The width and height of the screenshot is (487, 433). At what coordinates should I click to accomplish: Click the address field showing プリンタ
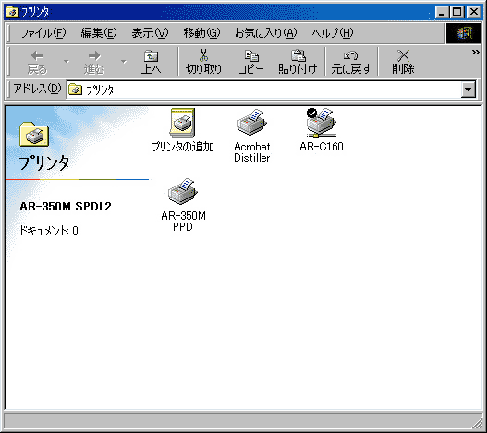(x=264, y=90)
